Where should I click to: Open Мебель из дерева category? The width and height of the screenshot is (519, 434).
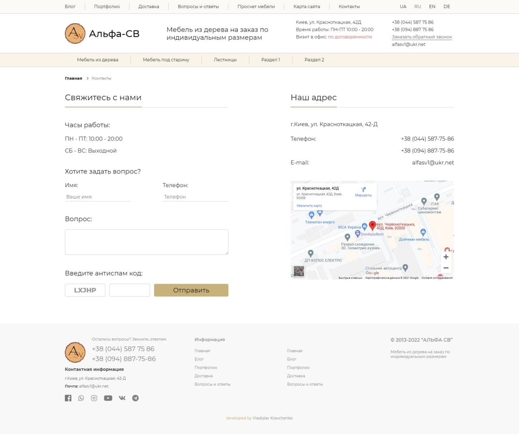tap(98, 60)
